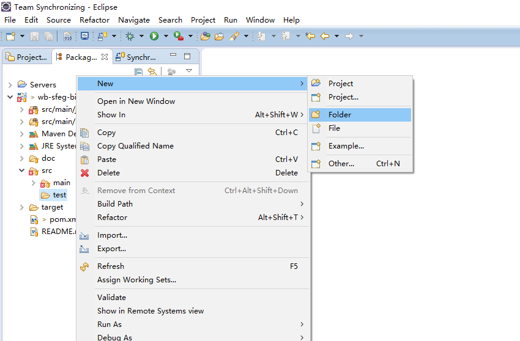The width and height of the screenshot is (520, 341).
Task: Close the Package Explorer tab
Action: (105, 57)
